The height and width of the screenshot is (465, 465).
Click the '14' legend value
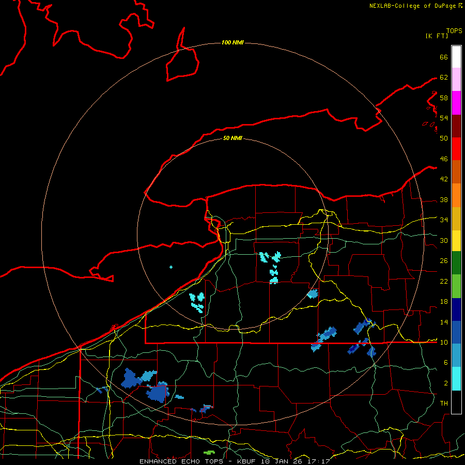(444, 322)
